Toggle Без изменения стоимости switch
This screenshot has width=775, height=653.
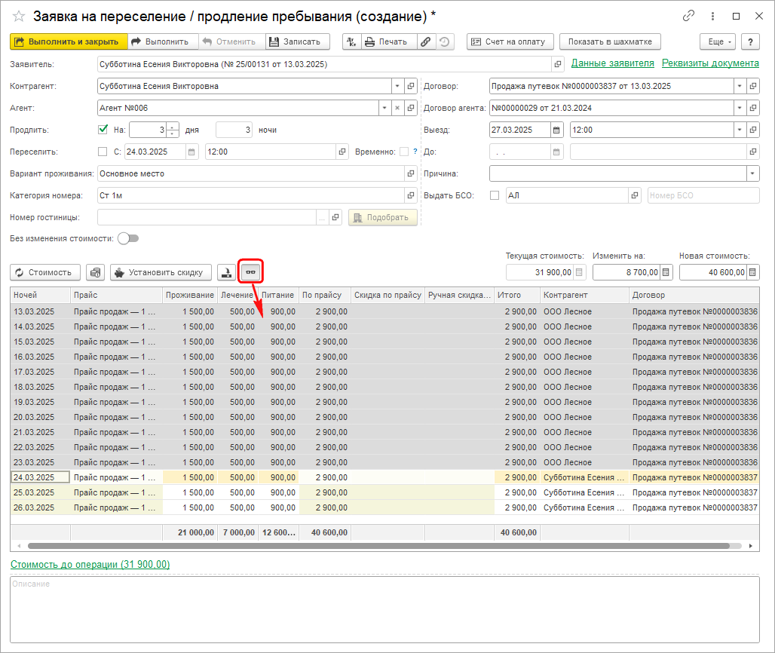[x=128, y=238]
